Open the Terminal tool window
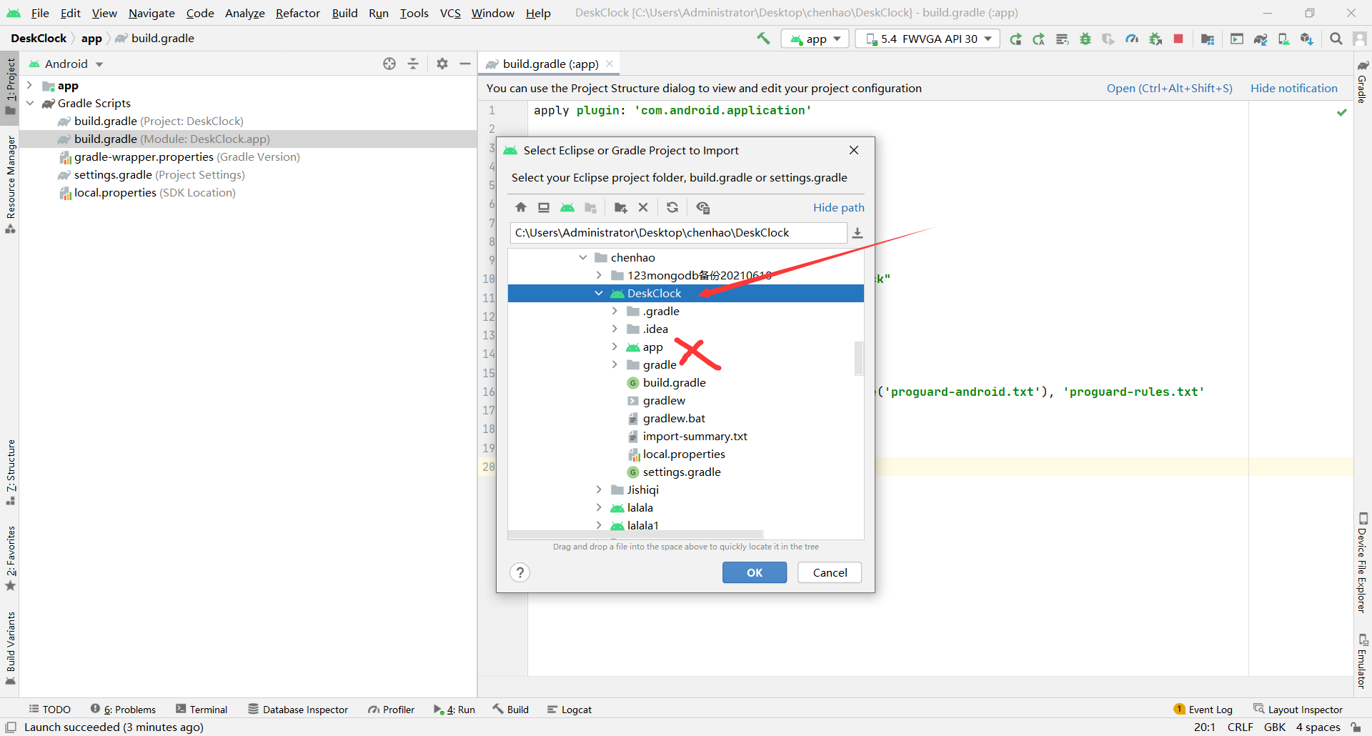This screenshot has height=736, width=1372. point(202,710)
